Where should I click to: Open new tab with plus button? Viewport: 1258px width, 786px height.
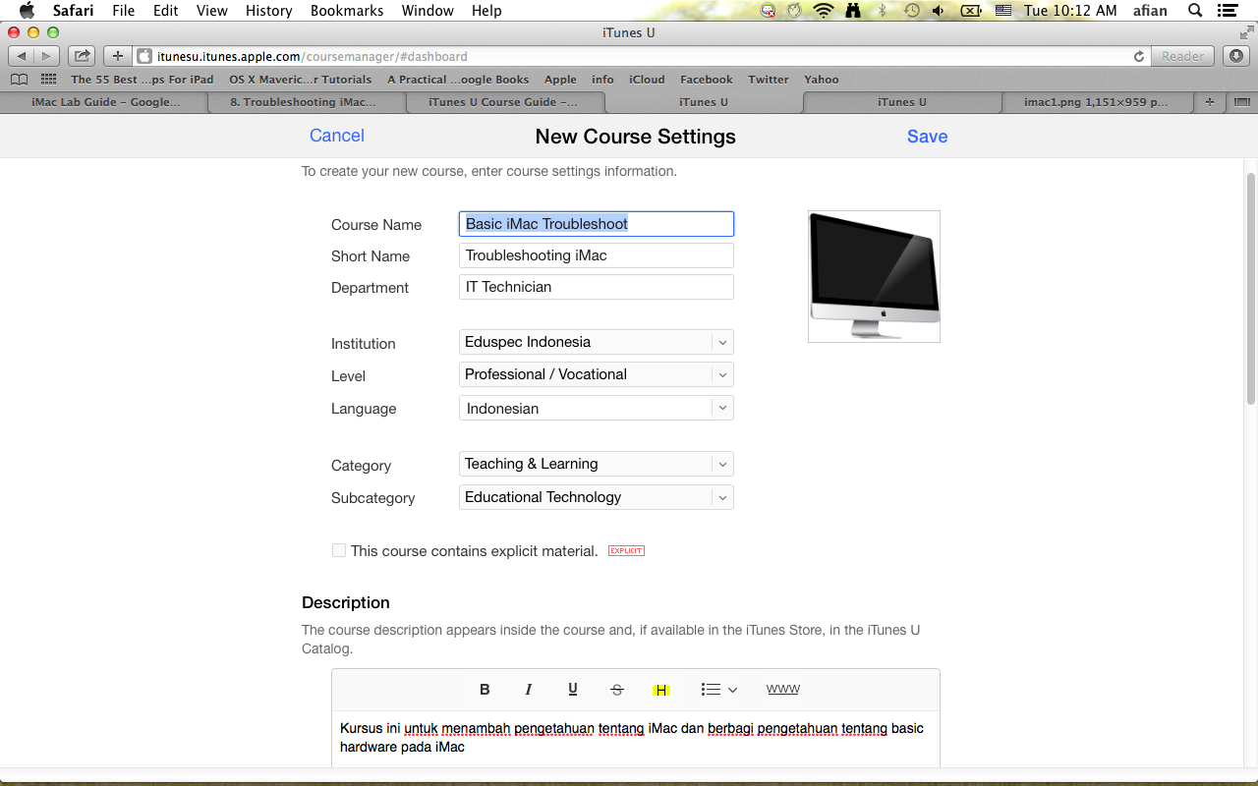[x=1209, y=102]
